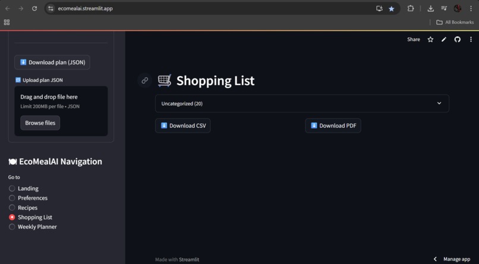Viewport: 479px width, 264px height.
Task: Open media controls icon in toolbar
Action: click(444, 8)
